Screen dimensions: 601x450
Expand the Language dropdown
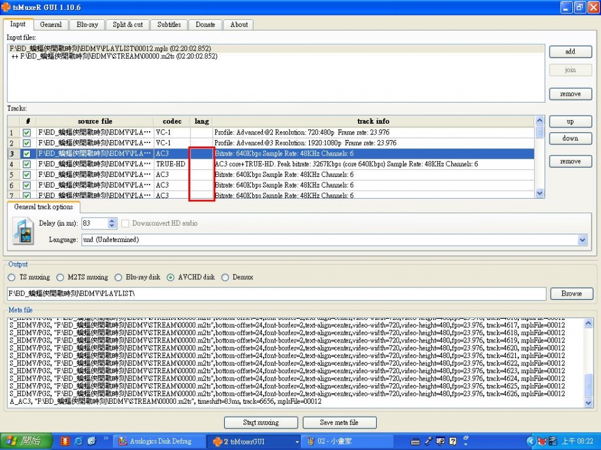click(x=582, y=240)
